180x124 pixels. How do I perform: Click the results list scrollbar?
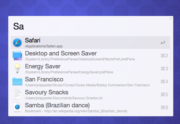[171, 54]
